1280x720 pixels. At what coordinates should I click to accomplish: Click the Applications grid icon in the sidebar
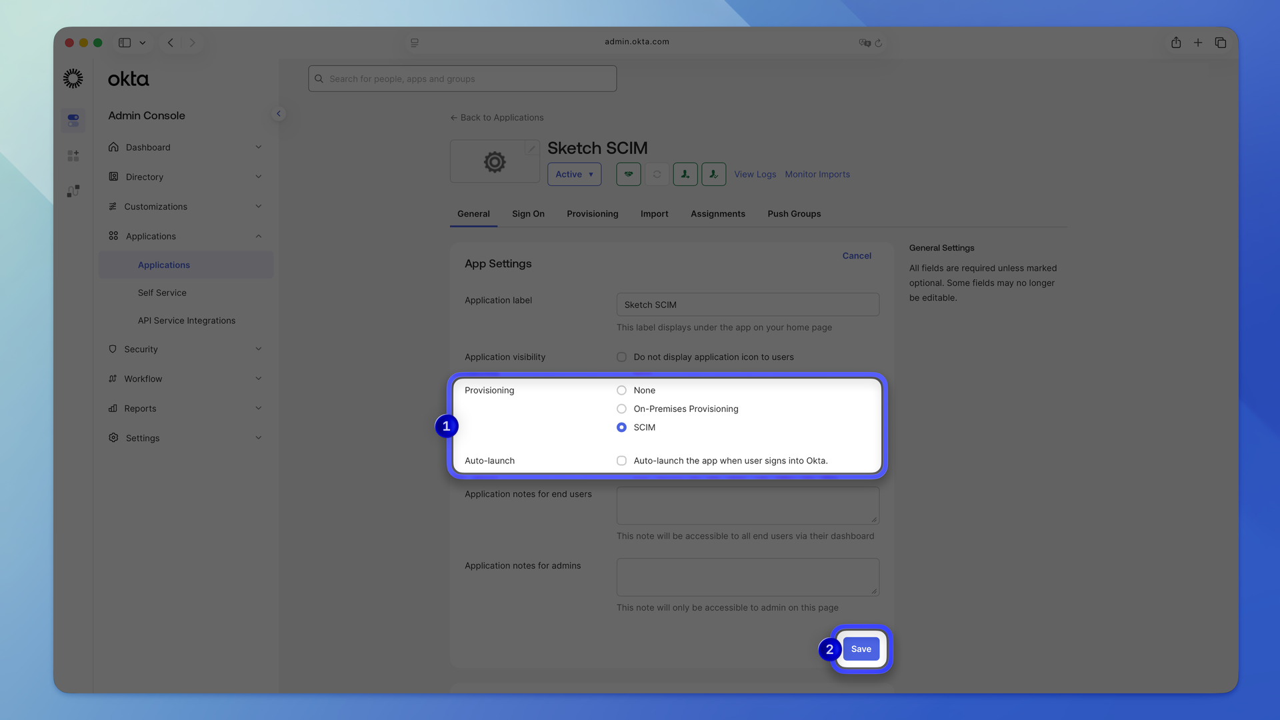click(113, 236)
